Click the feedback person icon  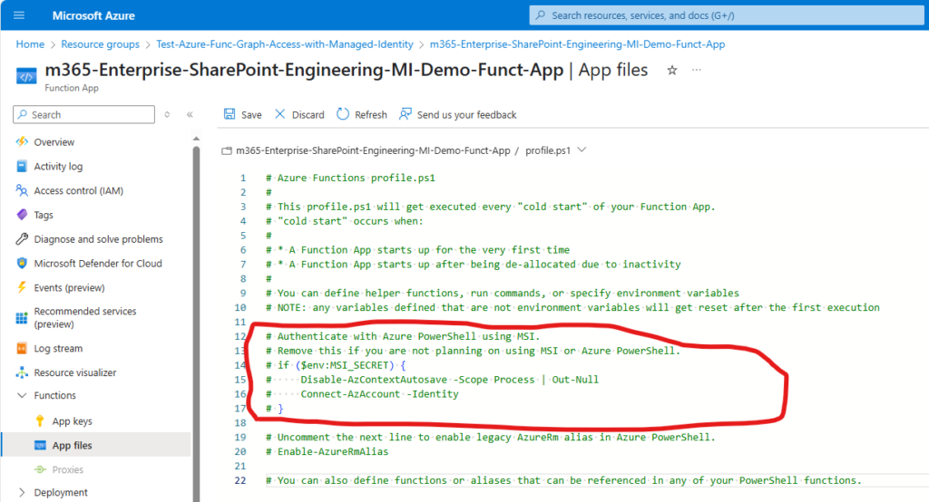tap(406, 113)
